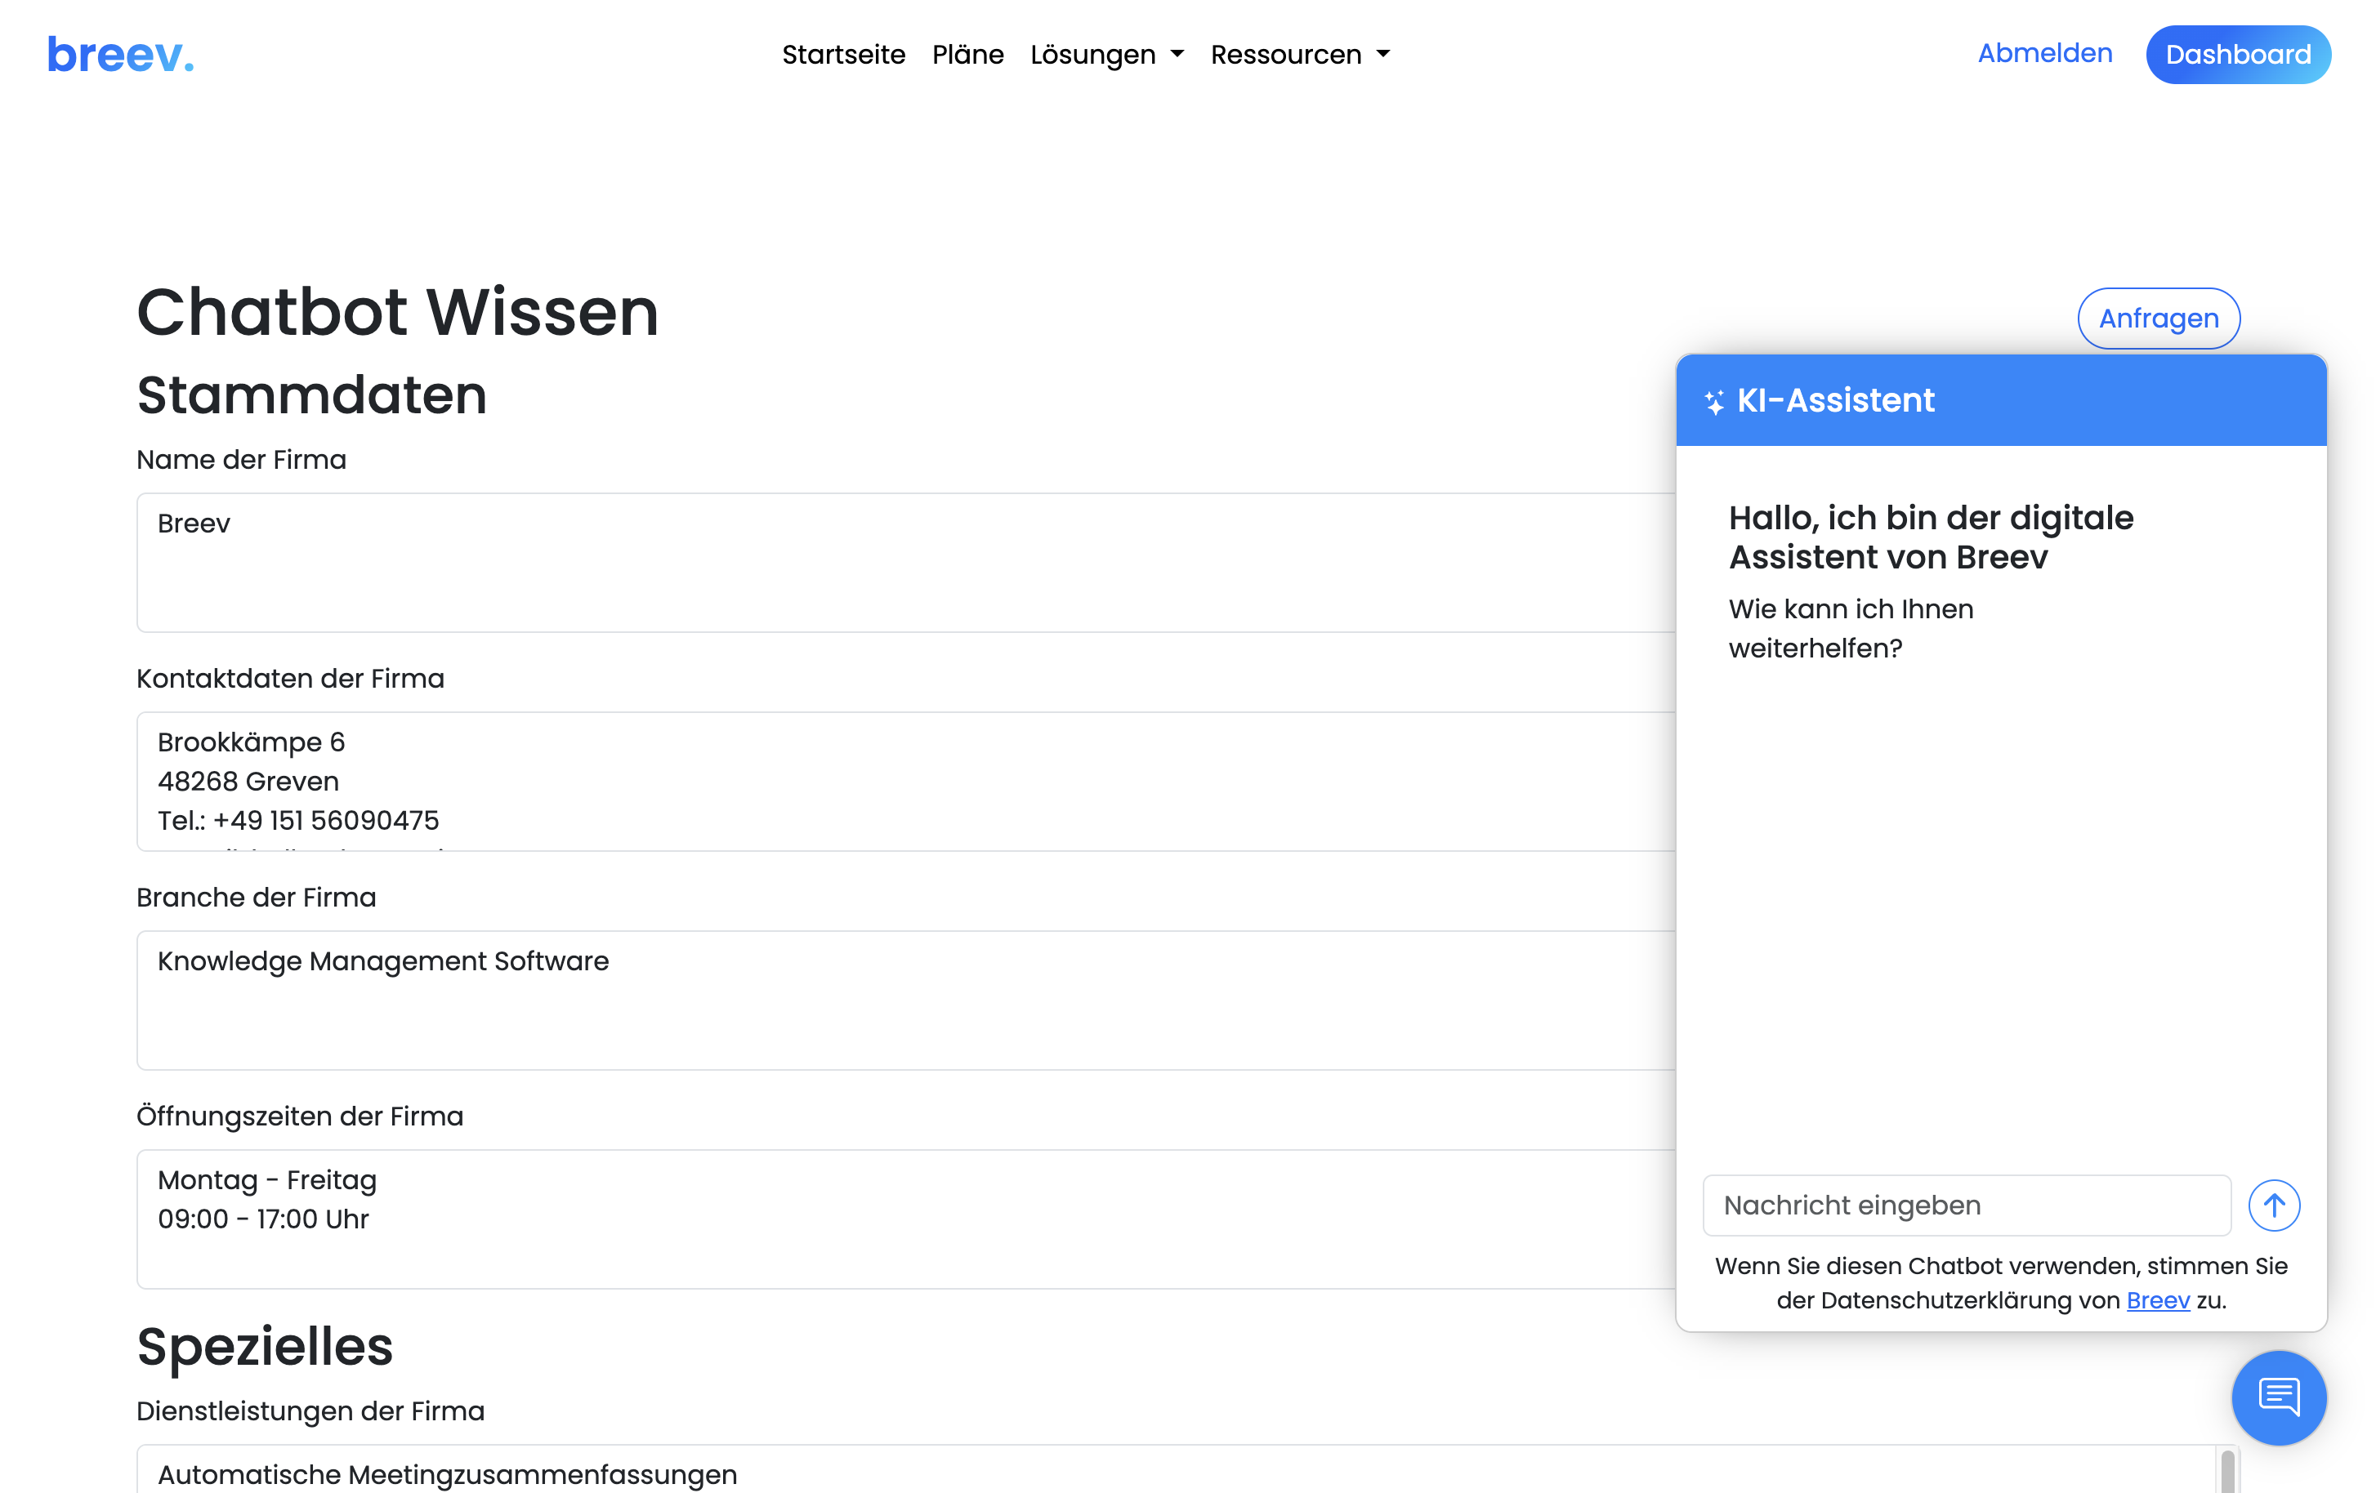This screenshot has width=2376, height=1493.
Task: Edit the Branche der Firma field
Action: pos(906,1000)
